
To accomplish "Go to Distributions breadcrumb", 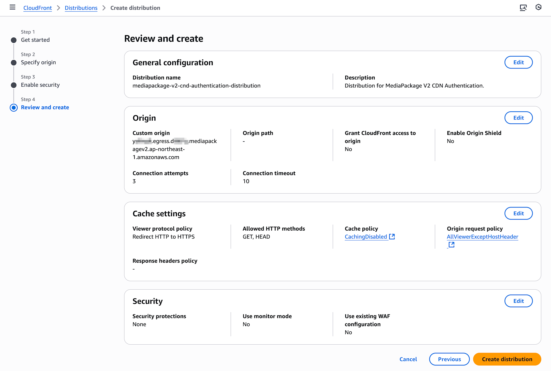I will 81,8.
